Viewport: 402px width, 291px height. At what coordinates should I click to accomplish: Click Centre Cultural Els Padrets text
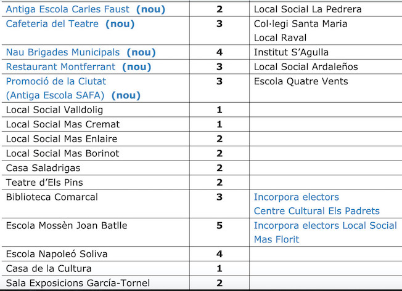(317, 211)
